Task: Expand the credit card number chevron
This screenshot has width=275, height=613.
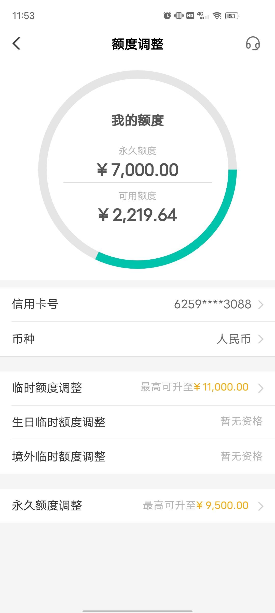Action: [260, 304]
